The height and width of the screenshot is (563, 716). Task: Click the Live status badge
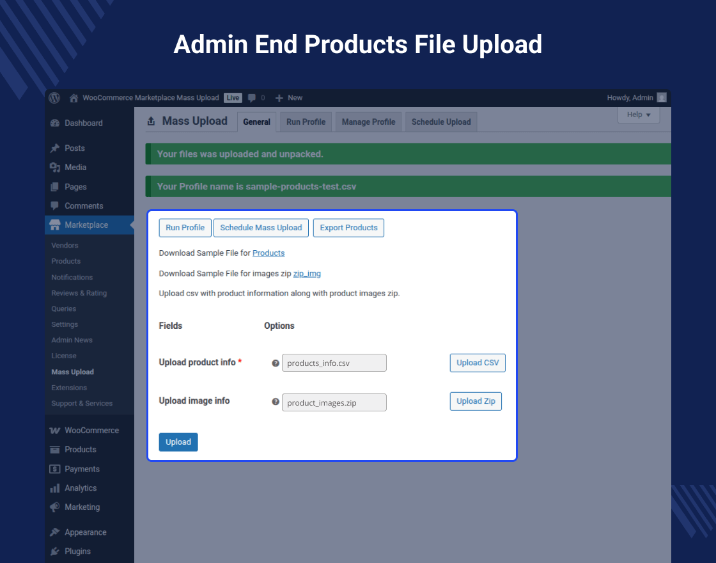[x=233, y=98]
